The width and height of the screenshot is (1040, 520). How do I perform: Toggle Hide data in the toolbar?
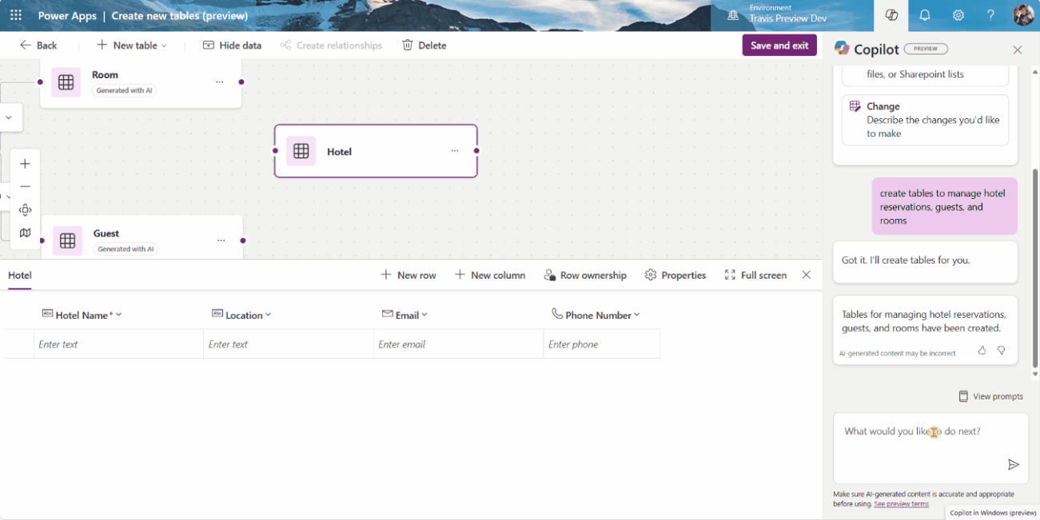coord(232,46)
